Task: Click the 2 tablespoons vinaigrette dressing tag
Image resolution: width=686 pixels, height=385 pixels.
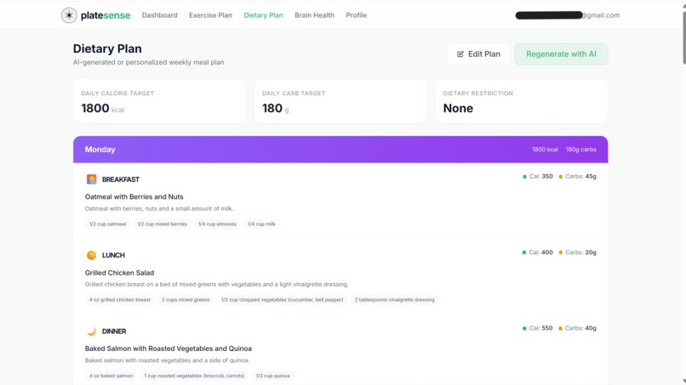Action: [x=395, y=300]
